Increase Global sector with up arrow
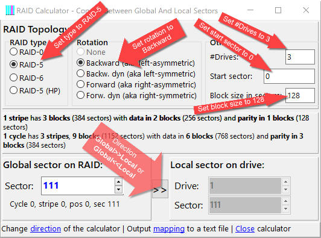The height and width of the screenshot is (238, 321). click(x=118, y=181)
